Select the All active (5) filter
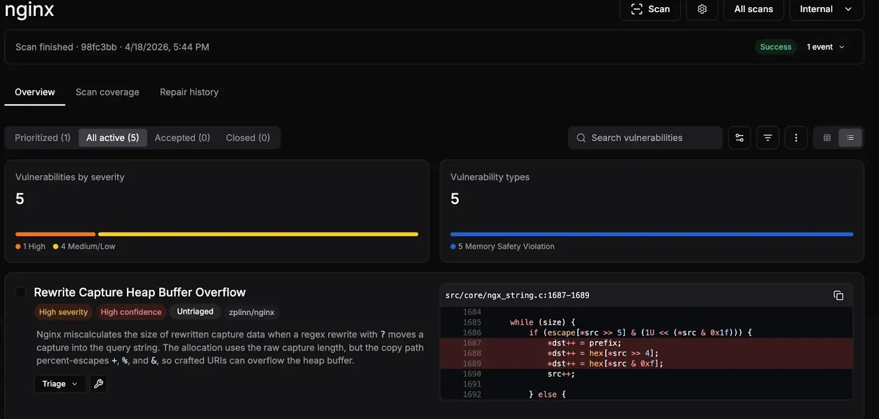The width and height of the screenshot is (879, 419). 113,138
